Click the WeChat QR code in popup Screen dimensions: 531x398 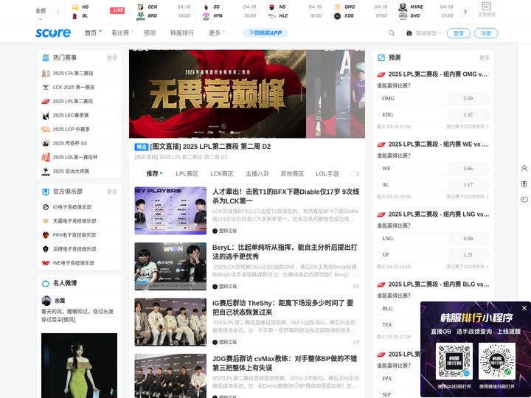click(x=497, y=361)
